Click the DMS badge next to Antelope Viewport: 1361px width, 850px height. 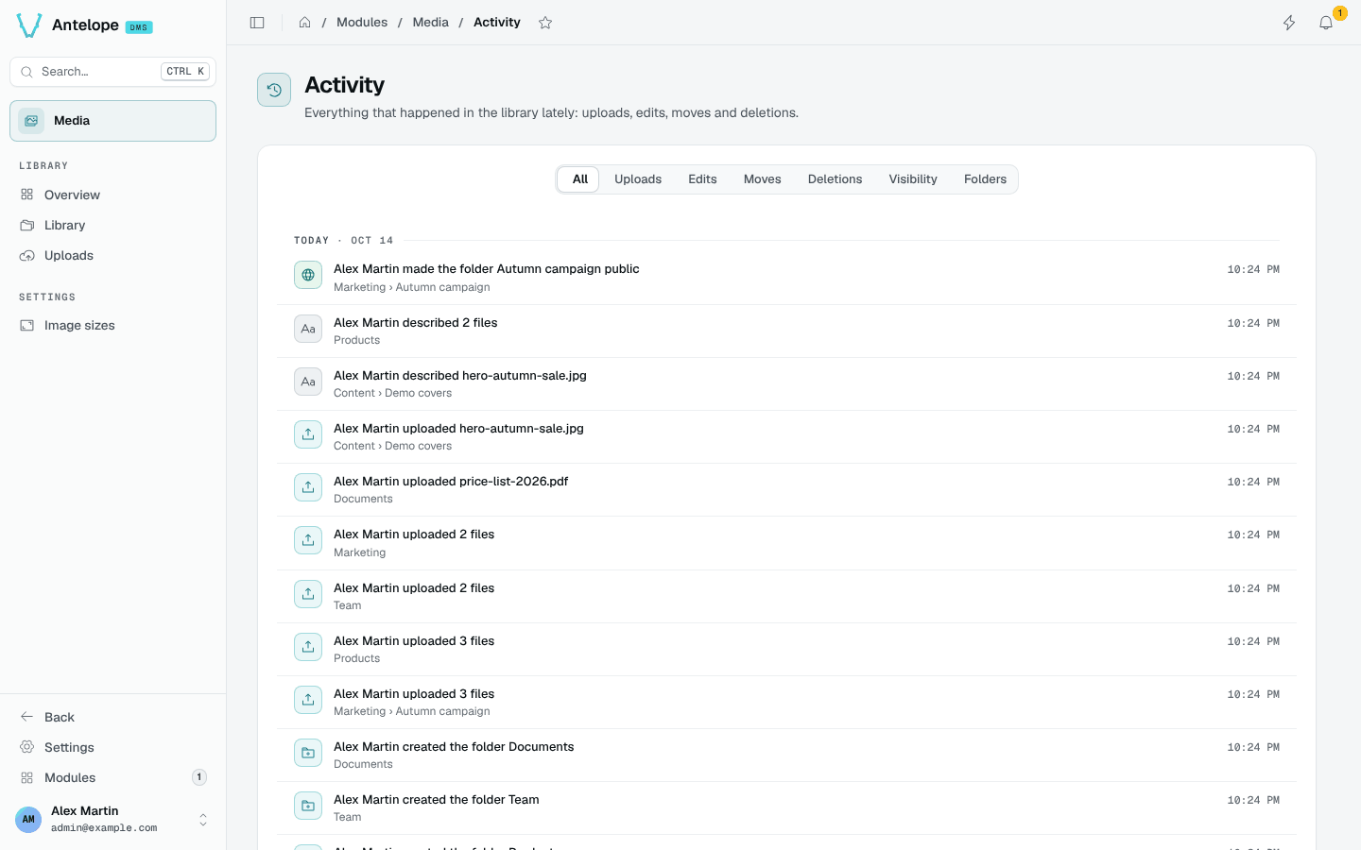[x=139, y=27]
